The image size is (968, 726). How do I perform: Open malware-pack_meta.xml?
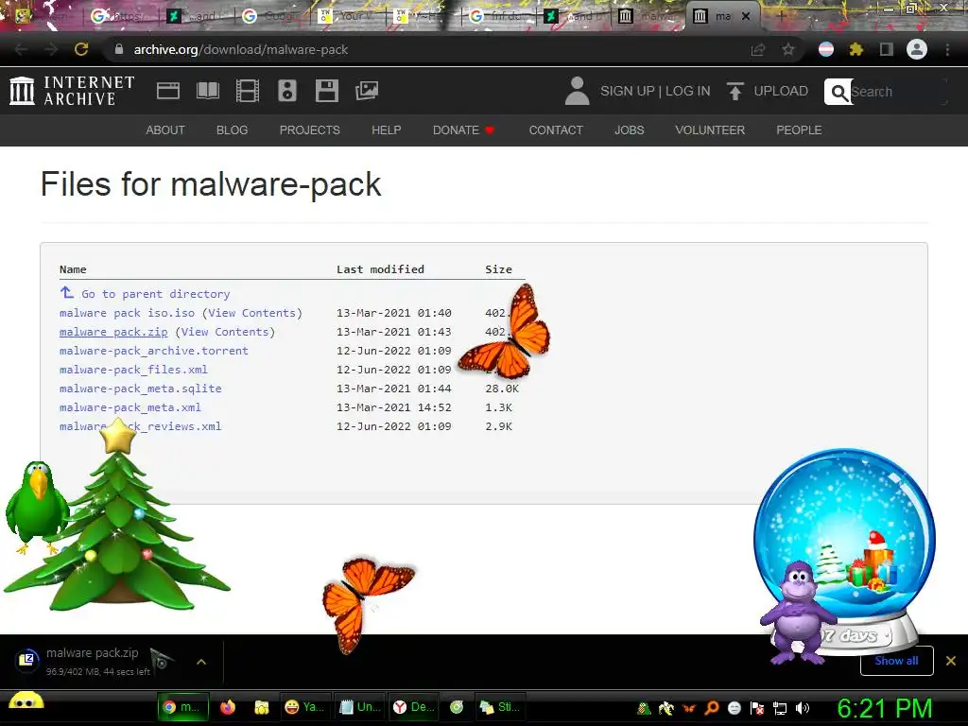[x=130, y=407]
